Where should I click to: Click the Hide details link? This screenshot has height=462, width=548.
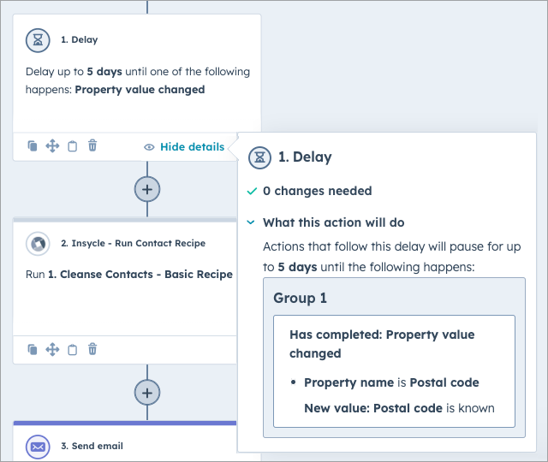point(192,147)
